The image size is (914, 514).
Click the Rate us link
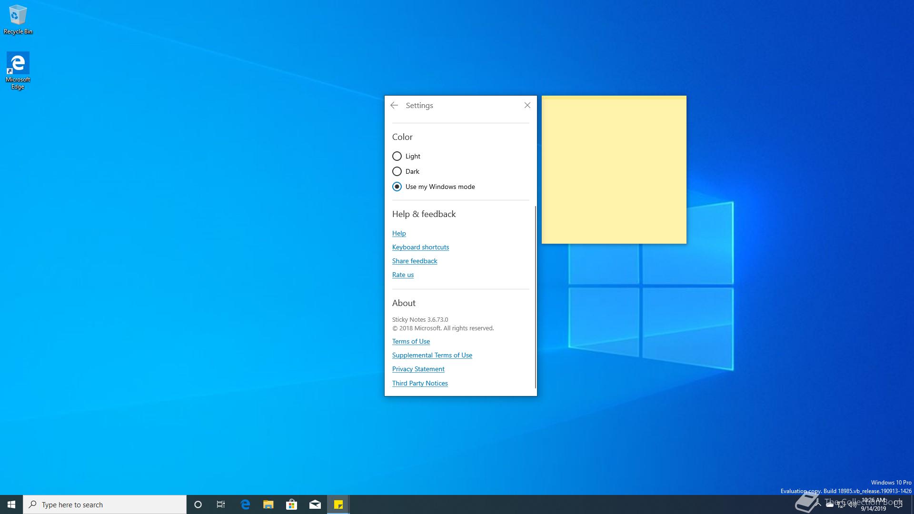[x=403, y=275]
